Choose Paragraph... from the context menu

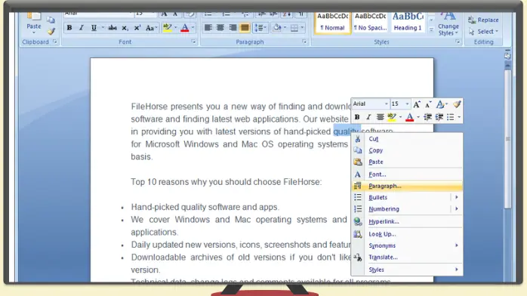click(x=407, y=187)
